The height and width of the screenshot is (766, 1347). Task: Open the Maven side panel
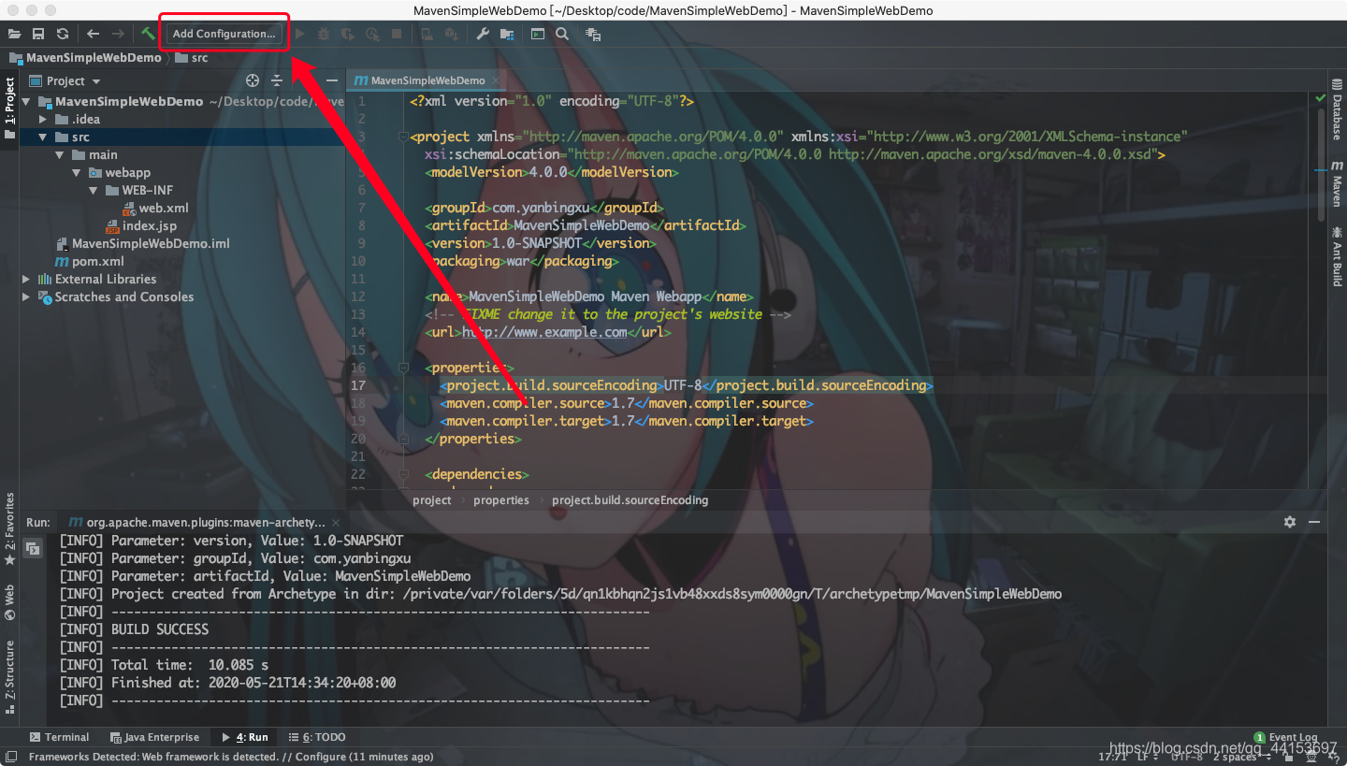[x=1337, y=184]
